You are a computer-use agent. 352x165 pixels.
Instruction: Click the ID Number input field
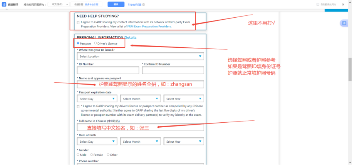108,70
